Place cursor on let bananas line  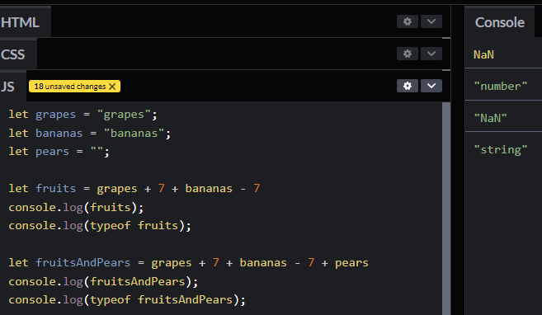pyautogui.click(x=90, y=133)
